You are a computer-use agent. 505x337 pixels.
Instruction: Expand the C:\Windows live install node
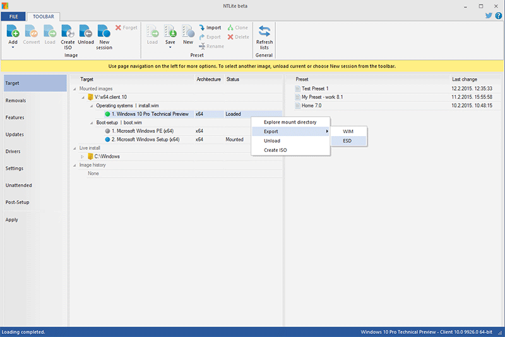(x=82, y=156)
